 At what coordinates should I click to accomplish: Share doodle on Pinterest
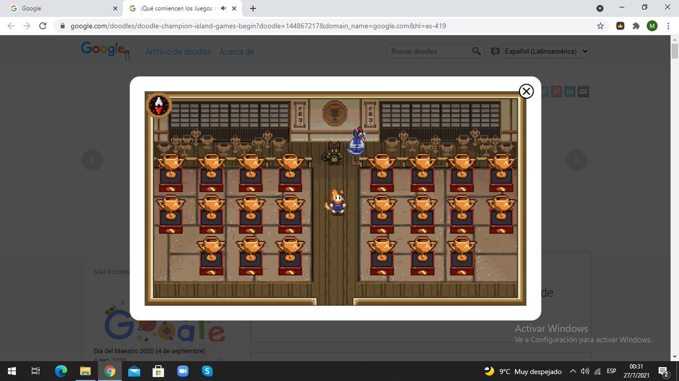557,91
